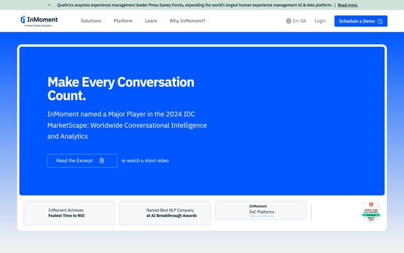Screen dimensions: 404x253
Task: Click calendar icon in Schedule a Demo
Action: point(380,21)
